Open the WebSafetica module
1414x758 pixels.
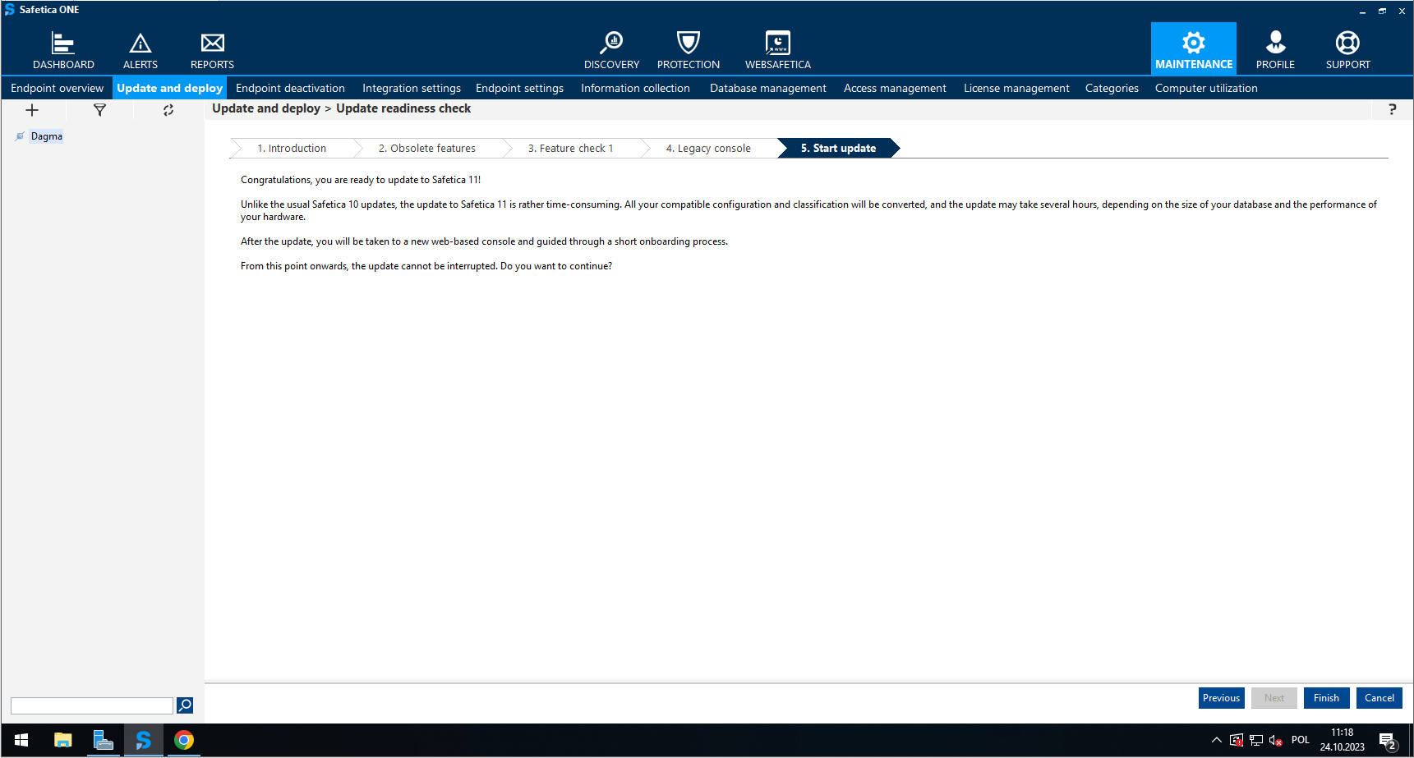tap(777, 50)
